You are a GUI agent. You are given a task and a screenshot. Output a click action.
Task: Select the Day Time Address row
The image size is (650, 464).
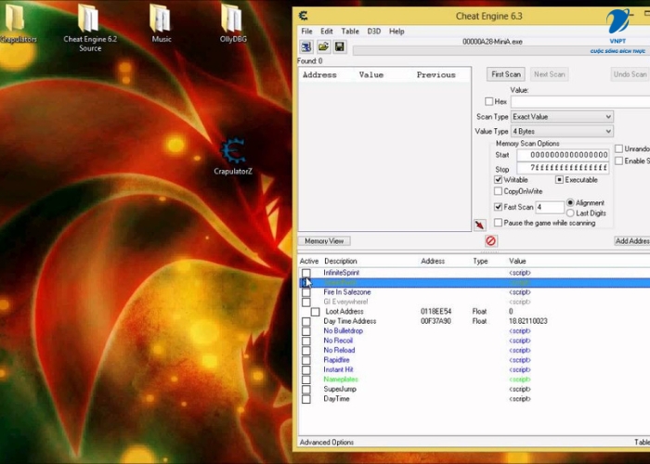pyautogui.click(x=474, y=321)
